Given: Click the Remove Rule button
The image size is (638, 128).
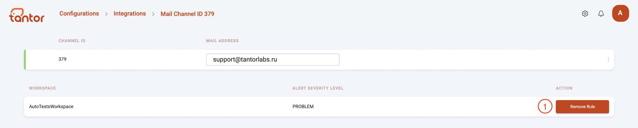Looking at the screenshot, I should coord(582,107).
